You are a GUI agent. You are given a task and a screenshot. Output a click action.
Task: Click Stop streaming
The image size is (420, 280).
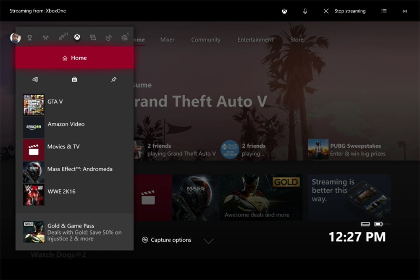pos(350,11)
